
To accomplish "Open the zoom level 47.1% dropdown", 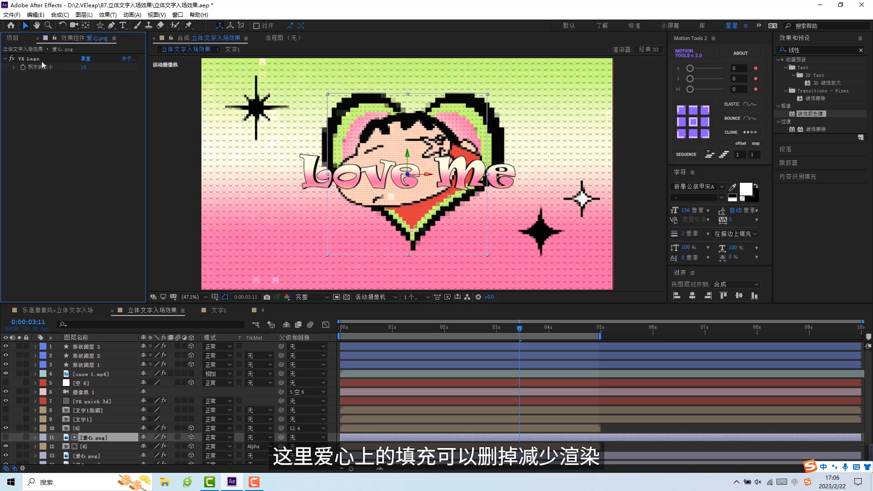I will click(x=195, y=297).
